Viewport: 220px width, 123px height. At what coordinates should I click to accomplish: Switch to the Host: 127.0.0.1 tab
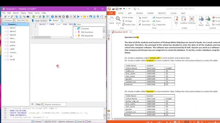[x=40, y=20]
